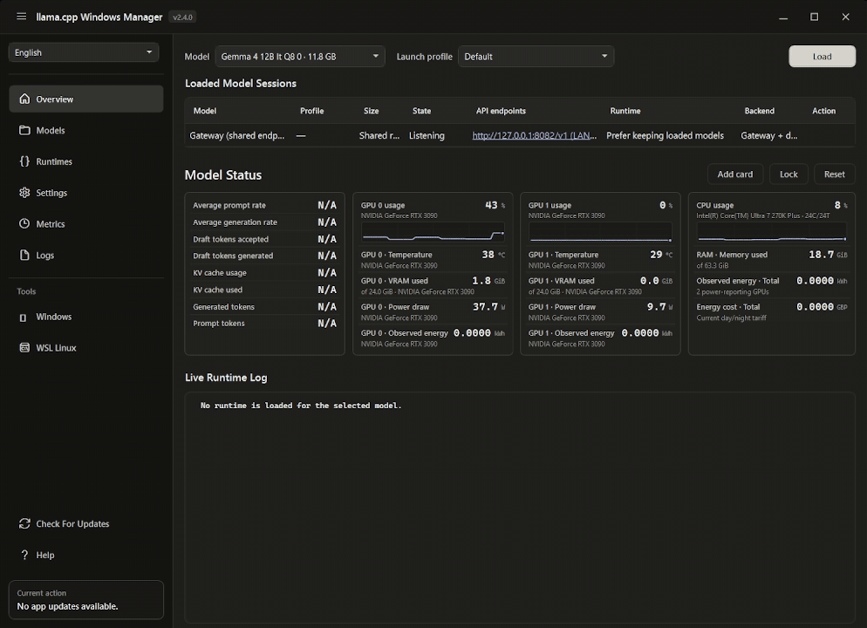Click the Load button
Viewport: 867px width, 628px height.
click(822, 57)
